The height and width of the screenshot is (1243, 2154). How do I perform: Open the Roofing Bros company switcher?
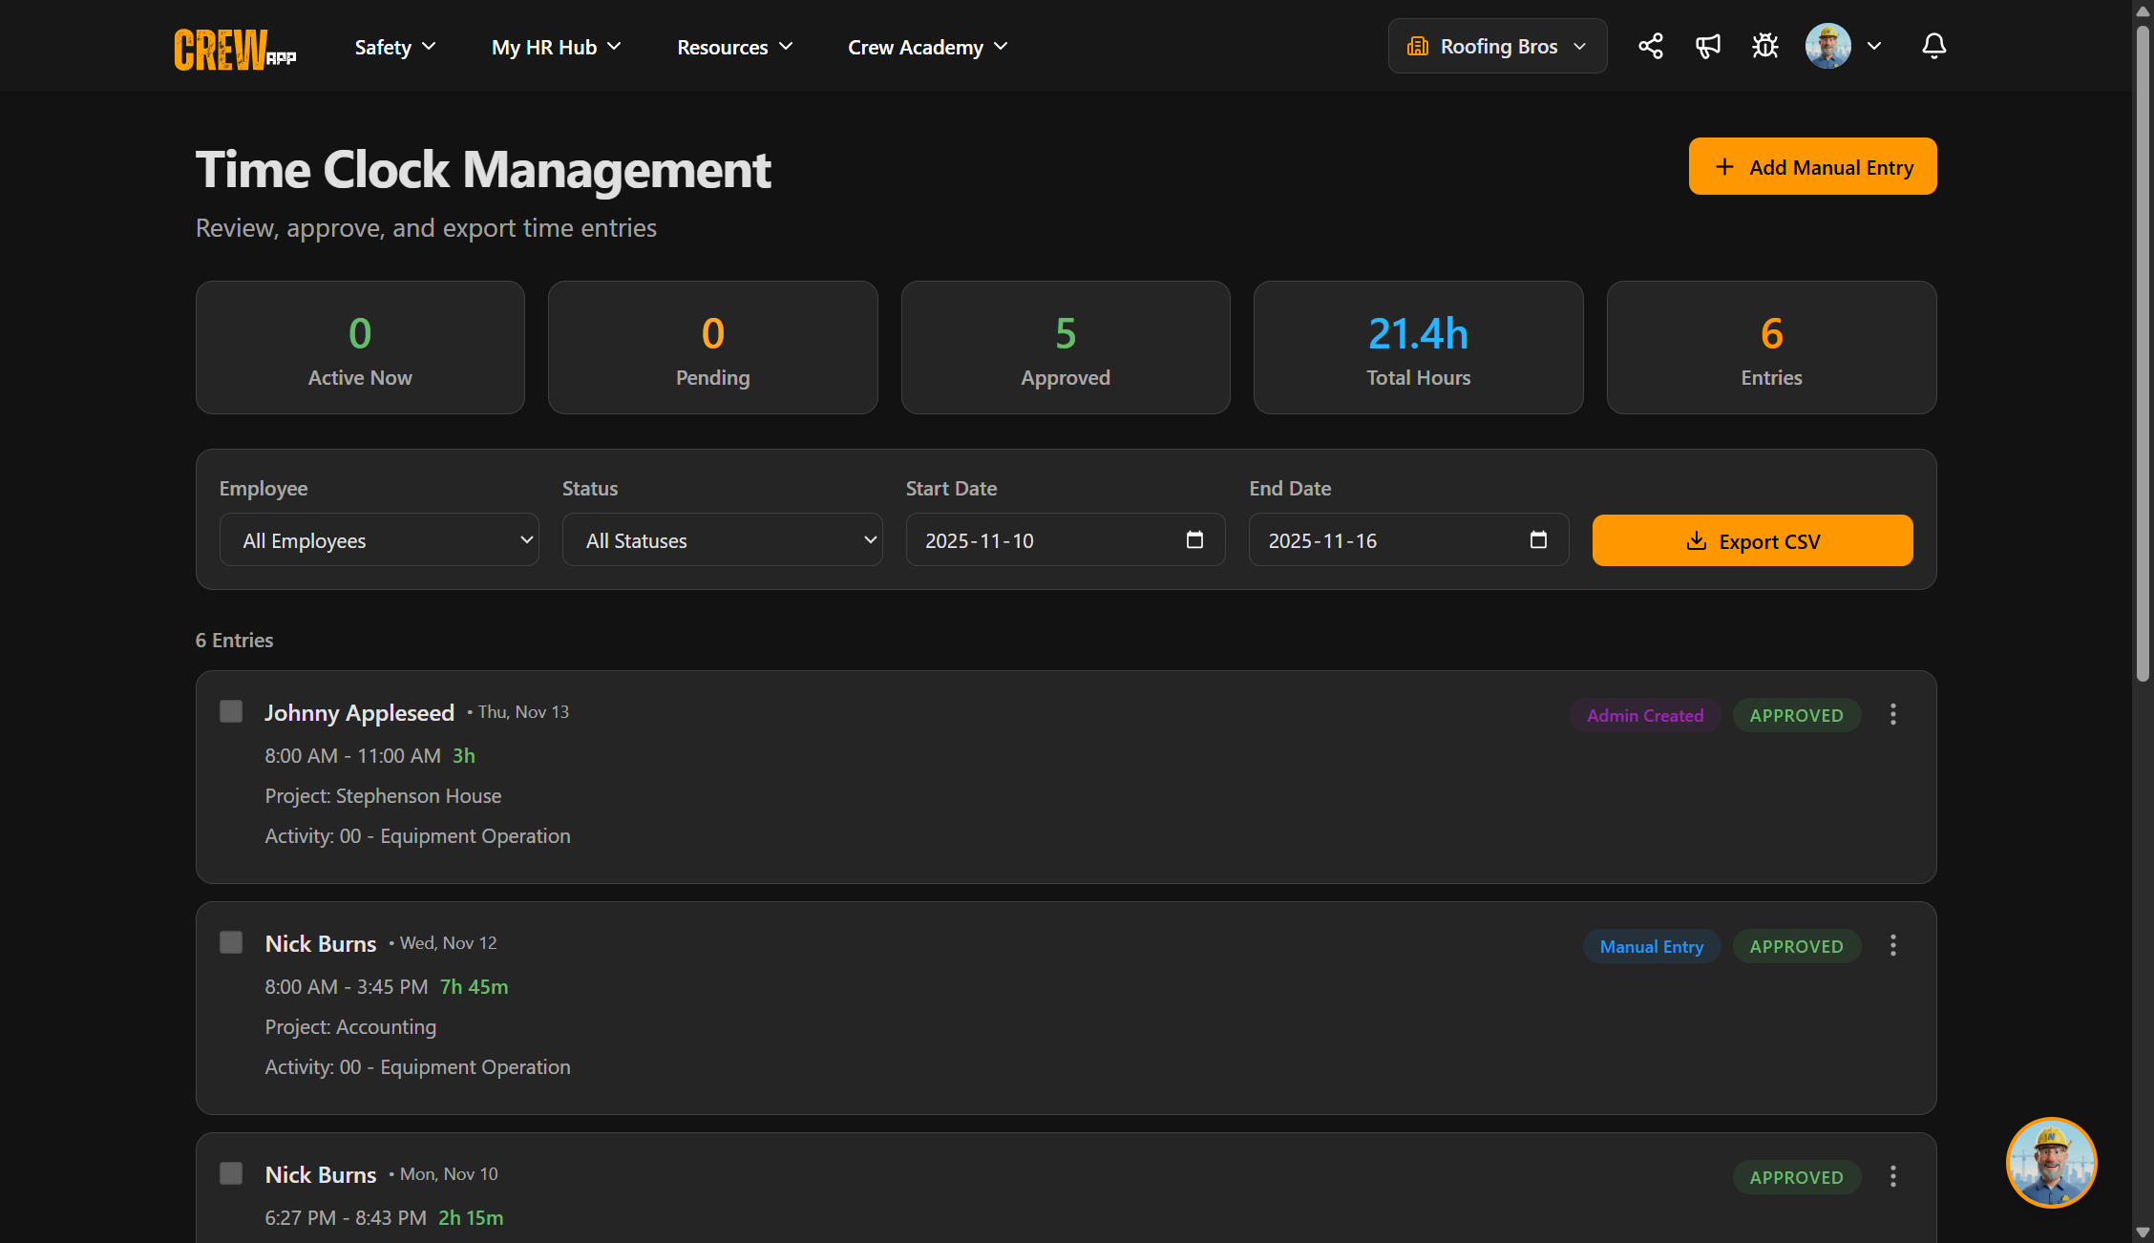[x=1496, y=45]
